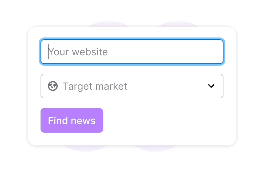Click the Your website placeholder text
The width and height of the screenshot is (264, 172).
point(78,52)
